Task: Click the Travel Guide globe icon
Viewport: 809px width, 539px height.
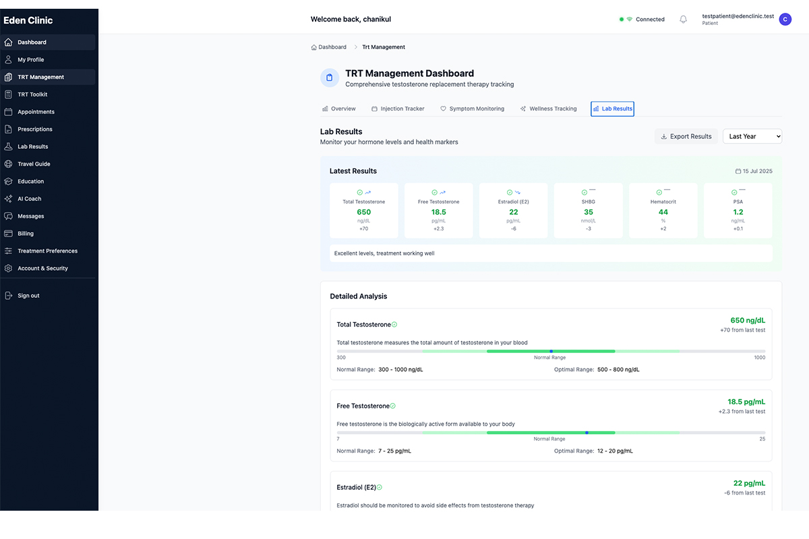Action: pyautogui.click(x=8, y=164)
